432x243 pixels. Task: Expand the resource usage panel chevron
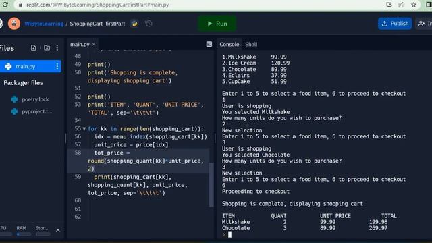pos(58,231)
